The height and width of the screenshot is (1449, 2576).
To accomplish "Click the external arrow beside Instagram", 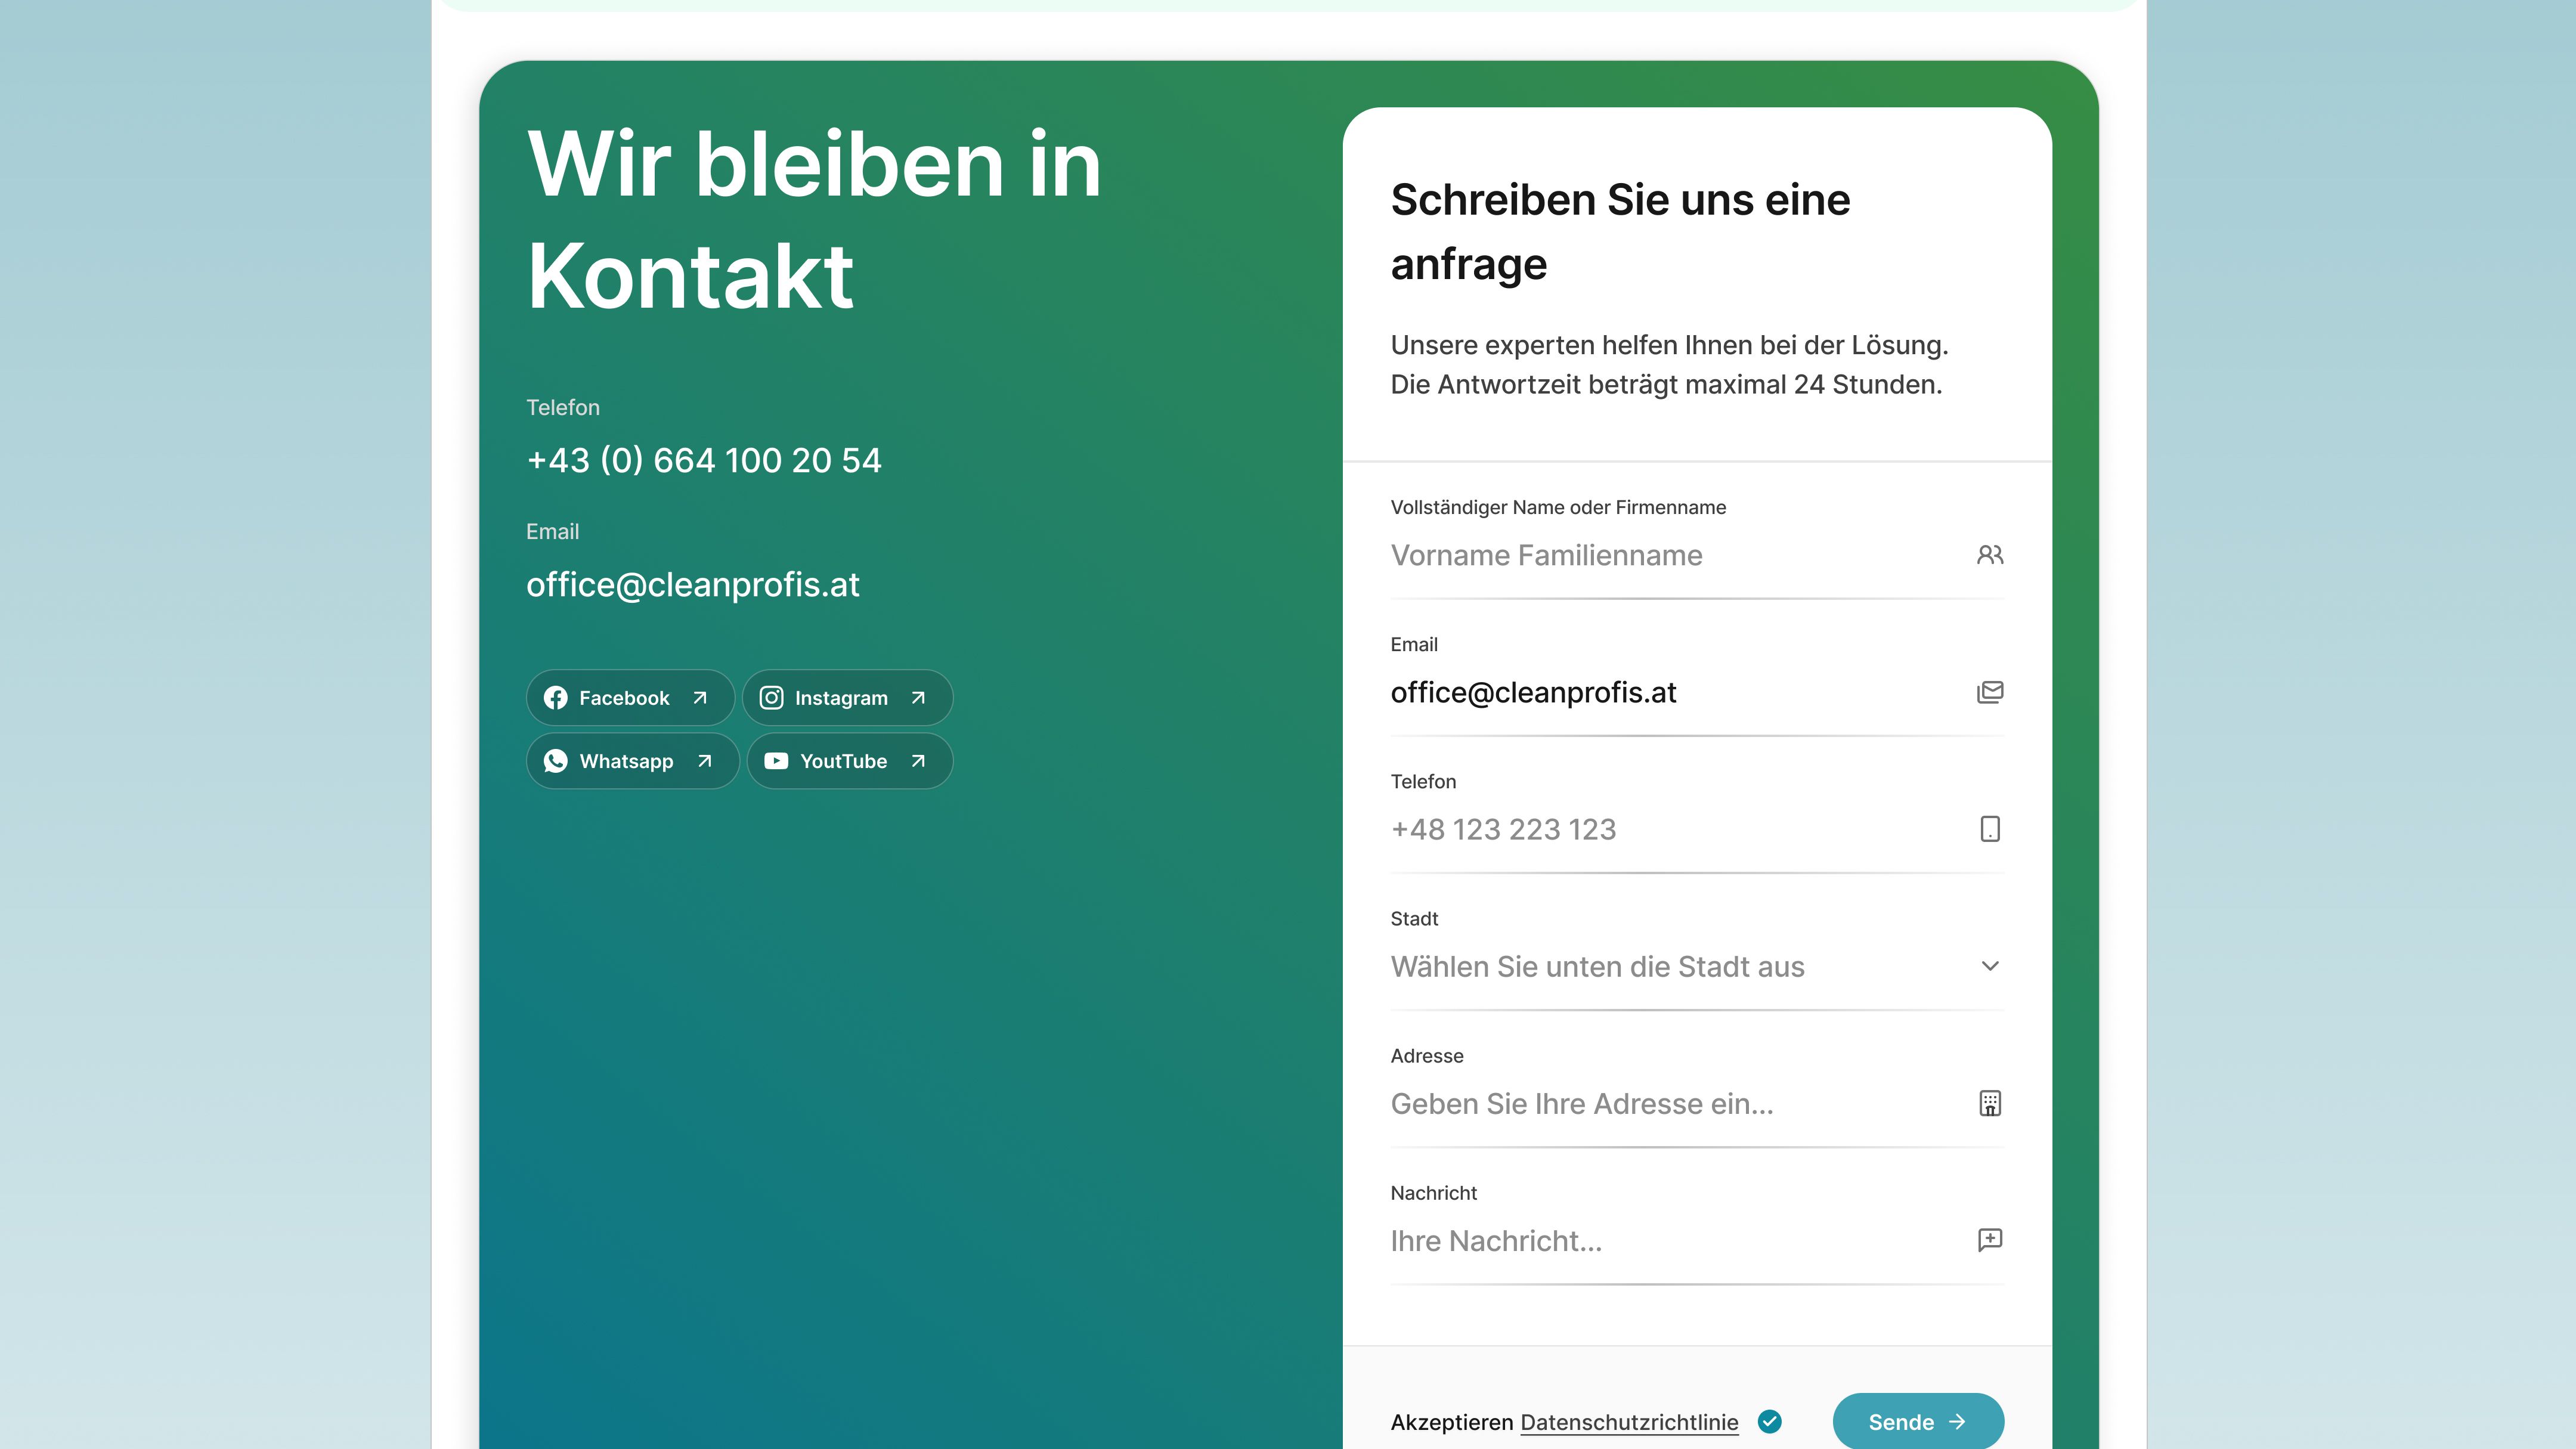I will click(x=918, y=698).
